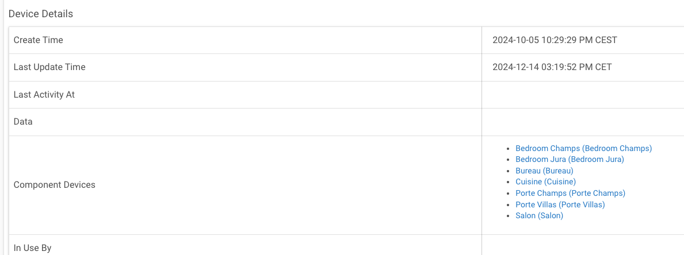
Task: Click the empty In Use By value cell
Action: [x=582, y=246]
